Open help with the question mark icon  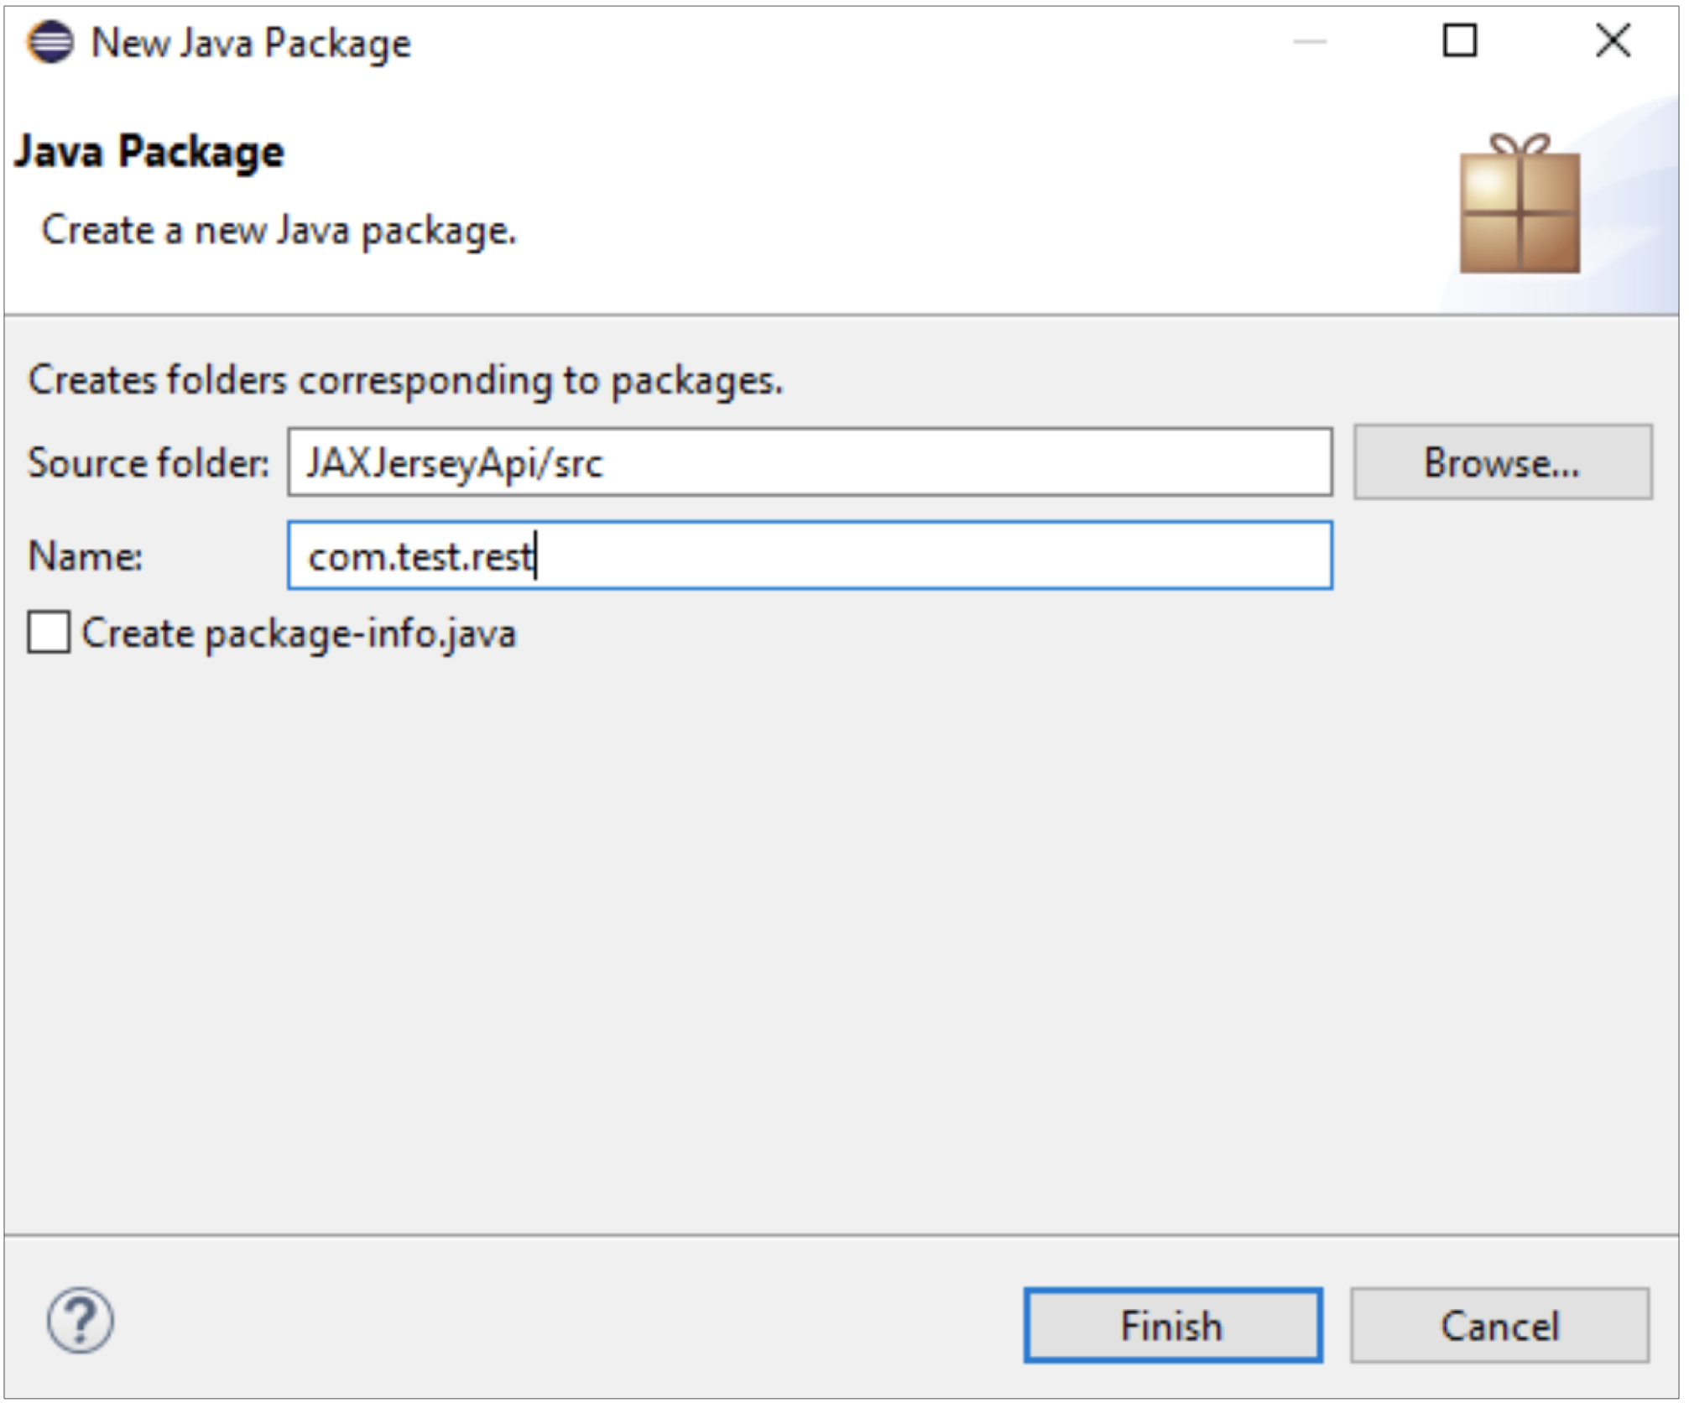point(80,1322)
